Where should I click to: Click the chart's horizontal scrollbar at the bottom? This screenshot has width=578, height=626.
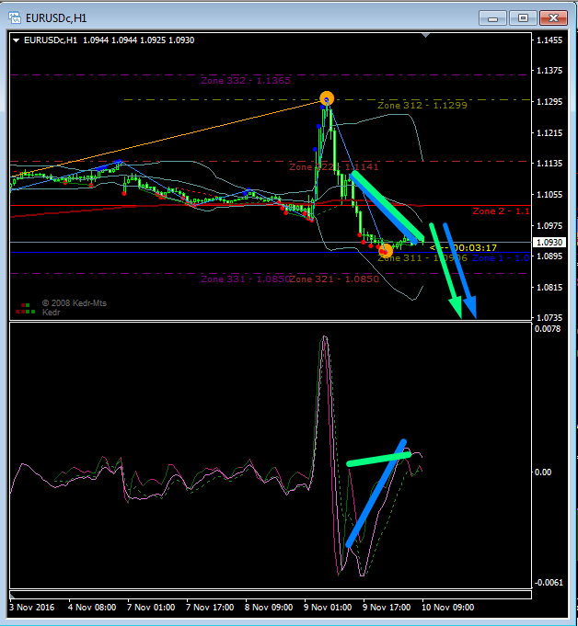point(271,595)
